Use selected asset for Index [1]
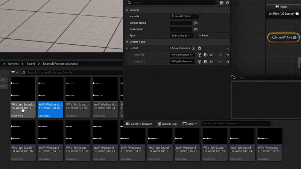301x169 pixels. [199, 62]
